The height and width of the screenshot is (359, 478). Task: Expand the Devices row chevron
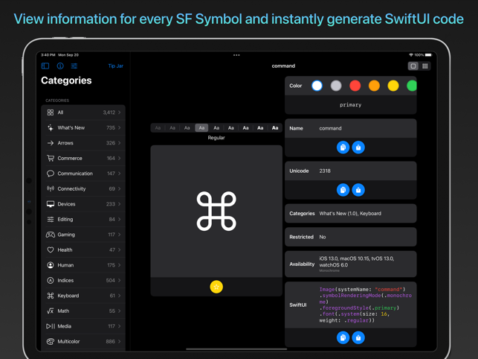coord(120,204)
